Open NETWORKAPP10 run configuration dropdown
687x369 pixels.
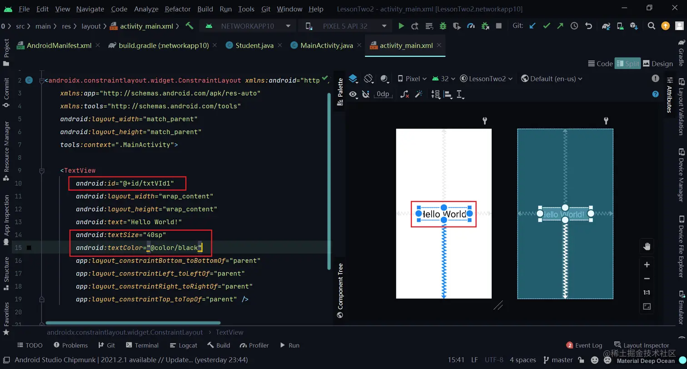pyautogui.click(x=248, y=26)
